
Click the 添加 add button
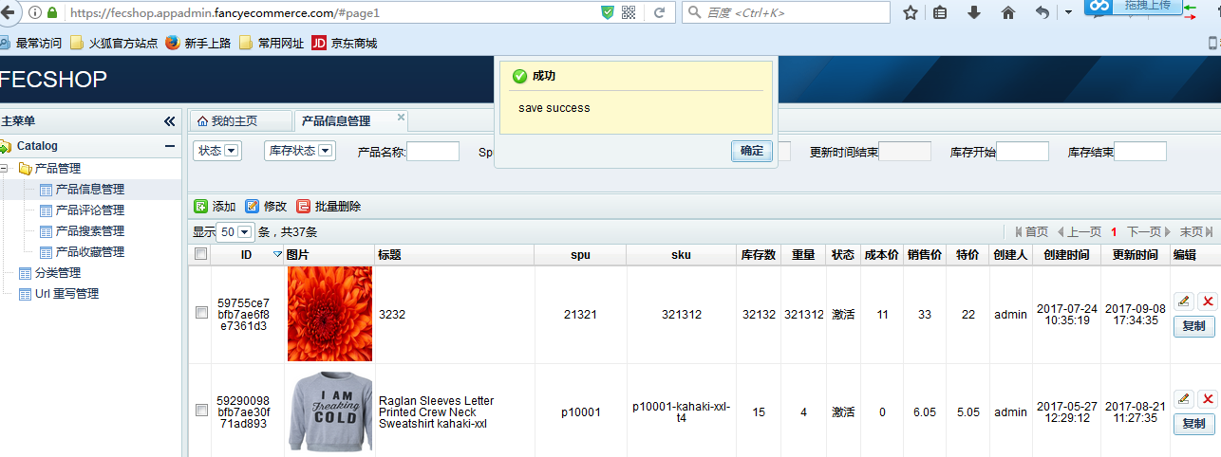click(x=216, y=207)
